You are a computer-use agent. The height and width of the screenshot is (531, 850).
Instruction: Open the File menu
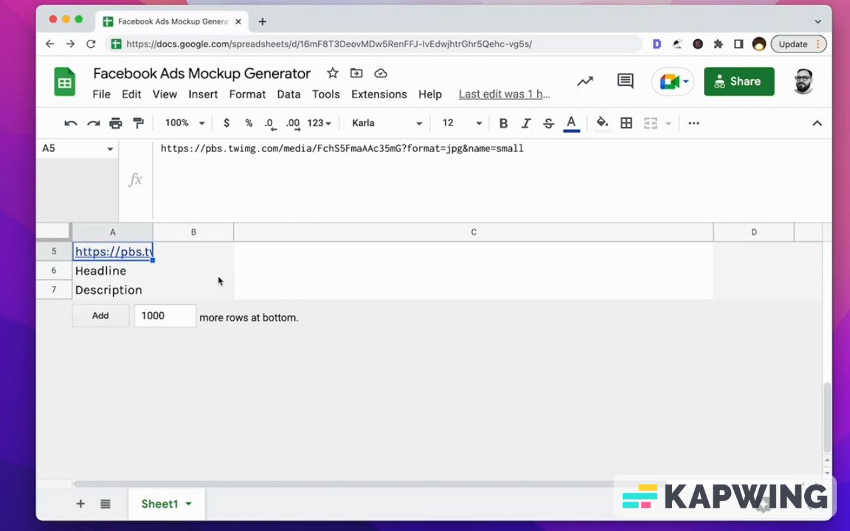coord(102,94)
